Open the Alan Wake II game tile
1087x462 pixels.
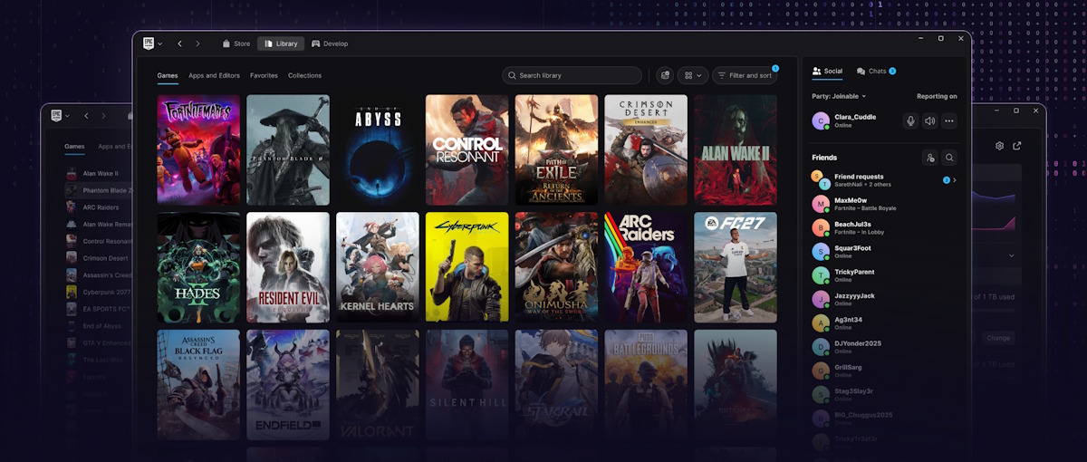[x=736, y=149]
